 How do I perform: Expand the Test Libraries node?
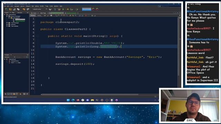point(7,26)
